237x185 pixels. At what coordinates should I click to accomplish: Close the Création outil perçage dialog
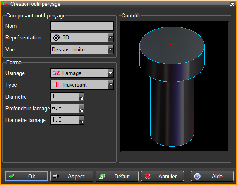tap(232, 4)
